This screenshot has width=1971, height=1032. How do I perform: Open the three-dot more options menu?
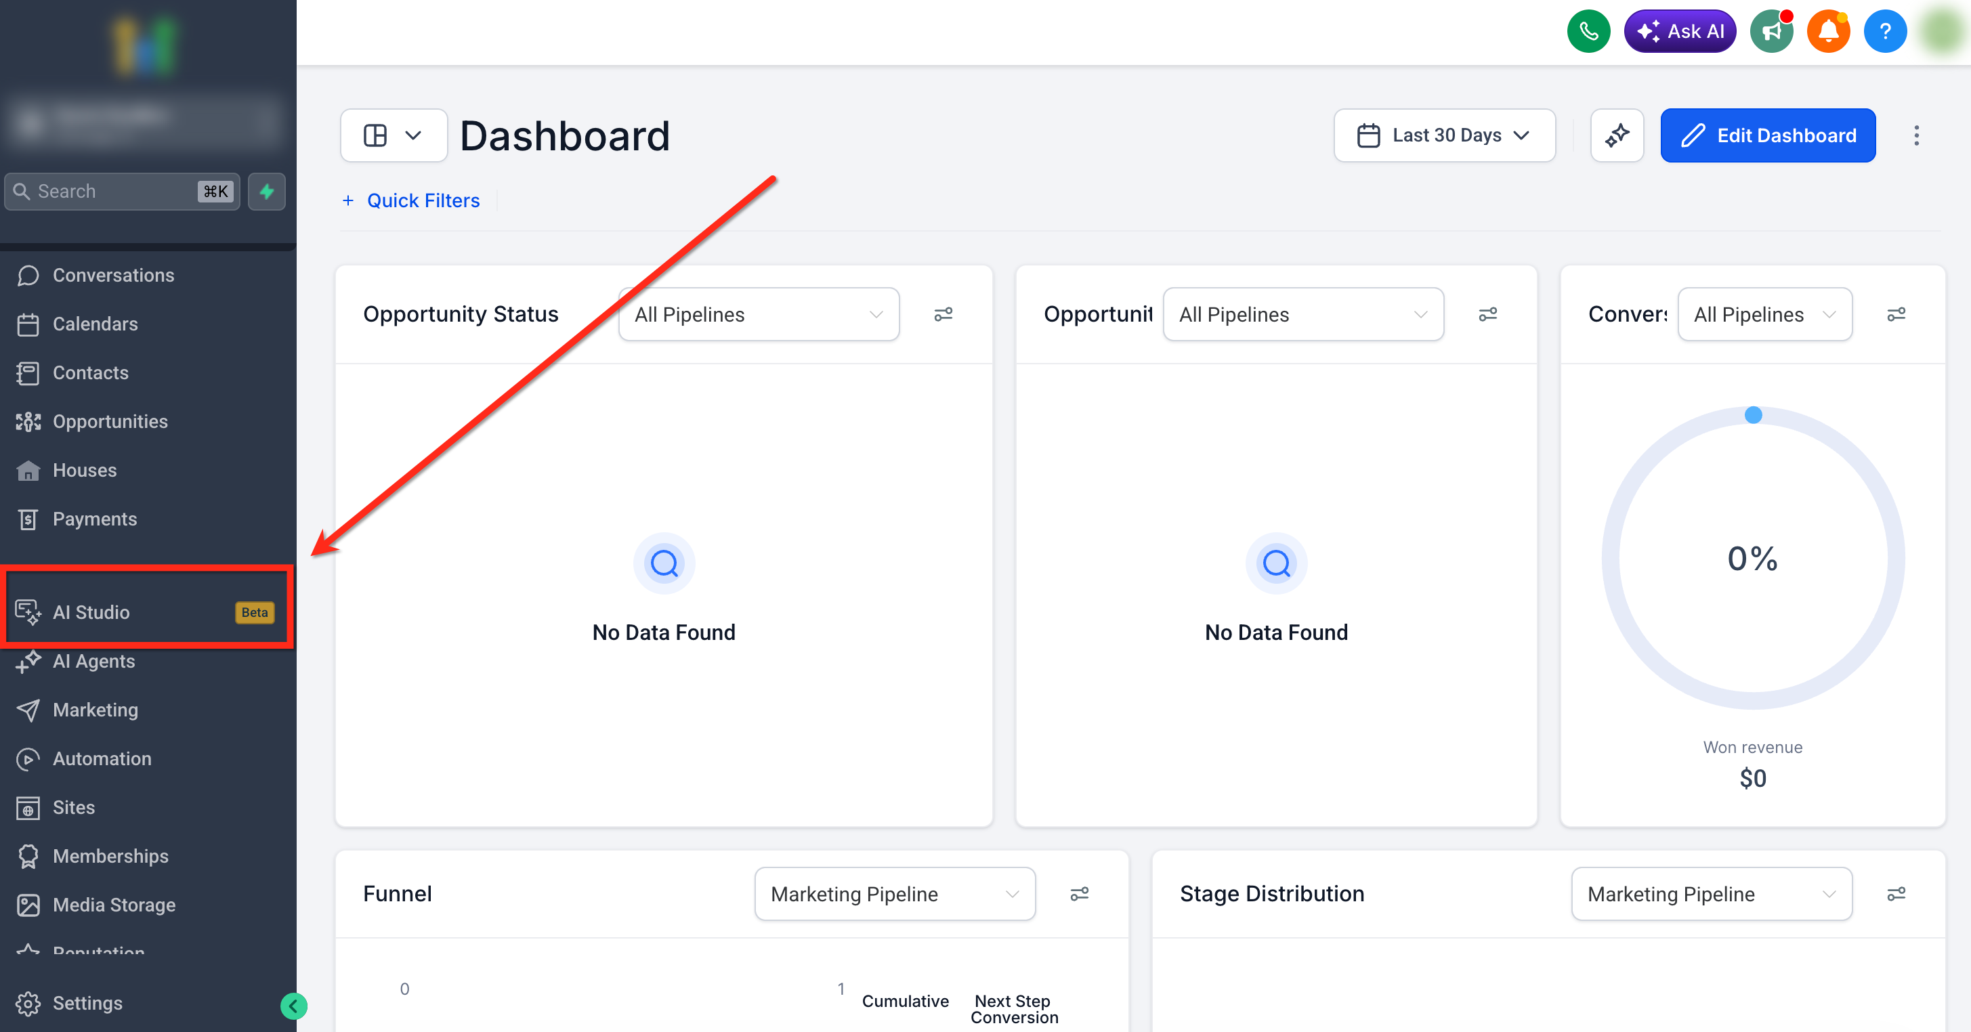(x=1916, y=135)
